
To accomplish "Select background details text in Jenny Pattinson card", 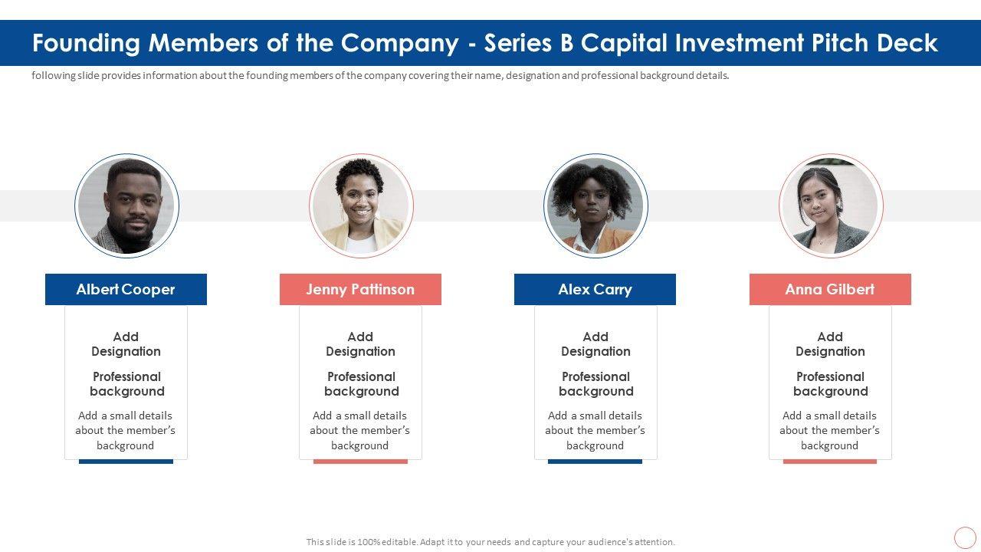I will [360, 431].
